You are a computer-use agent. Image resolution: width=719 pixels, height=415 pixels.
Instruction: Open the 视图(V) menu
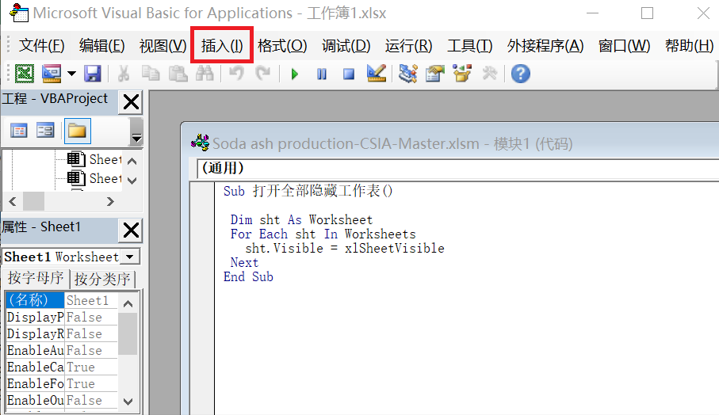163,46
